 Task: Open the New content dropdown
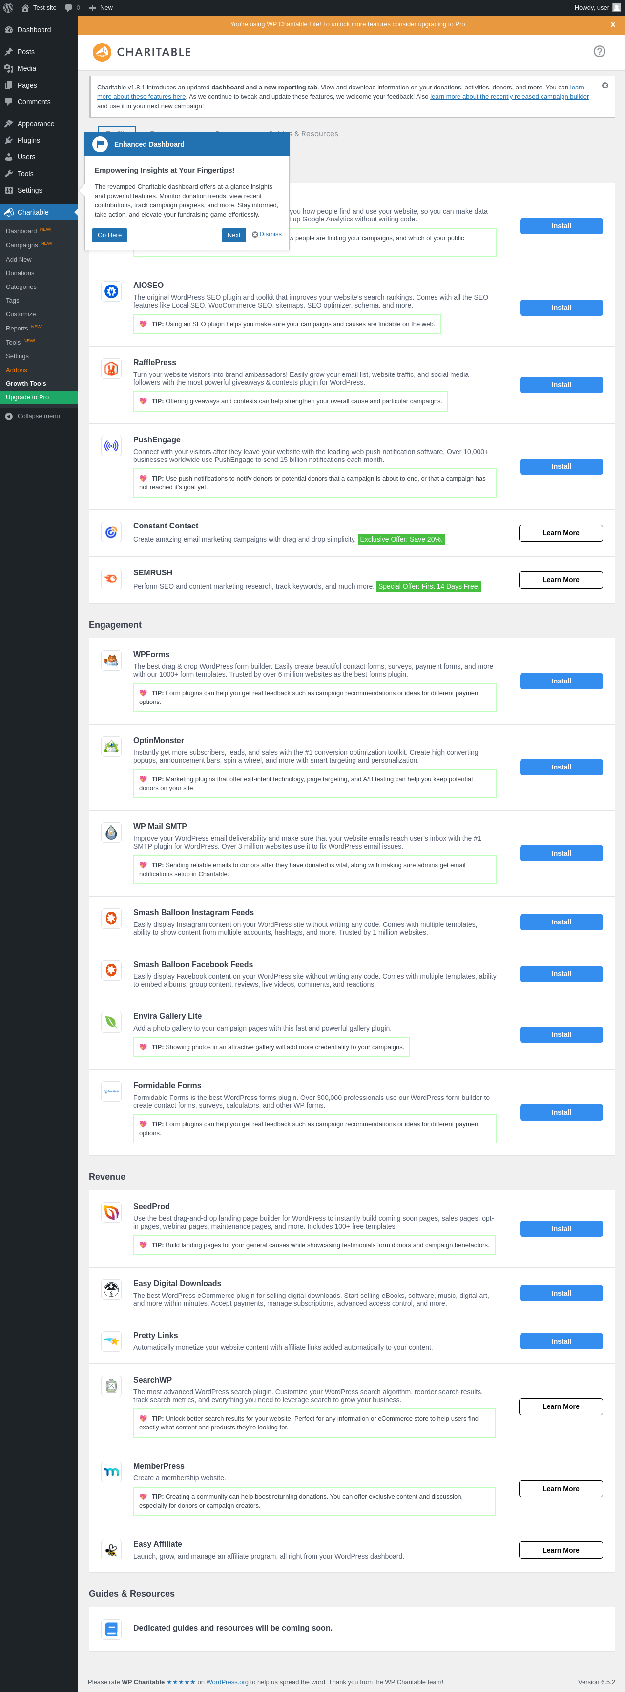pyautogui.click(x=101, y=8)
